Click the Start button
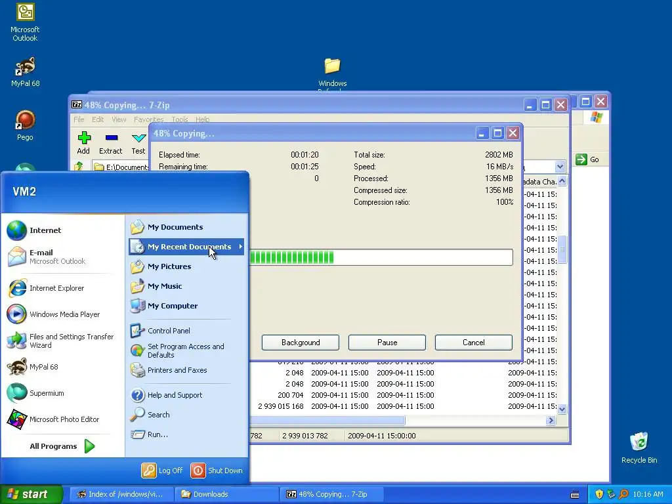 [31, 494]
